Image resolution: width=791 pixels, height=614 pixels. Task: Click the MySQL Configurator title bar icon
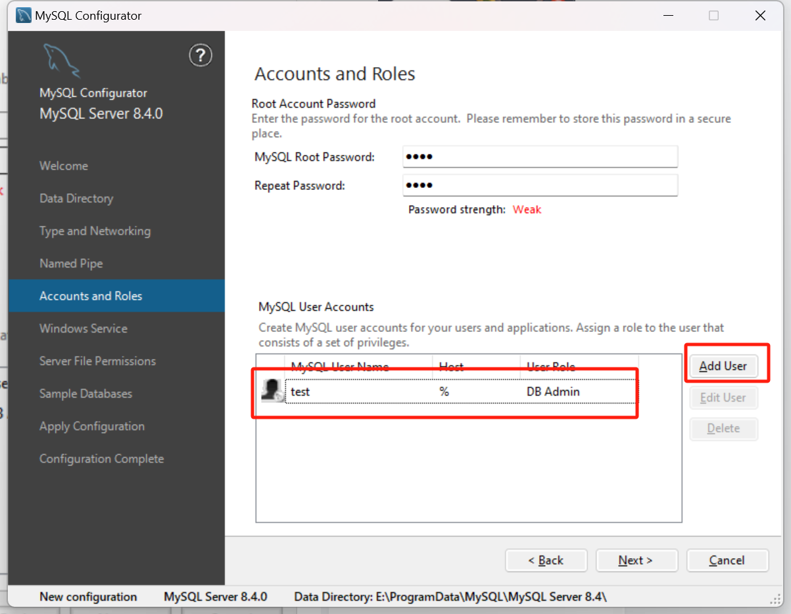(x=23, y=15)
